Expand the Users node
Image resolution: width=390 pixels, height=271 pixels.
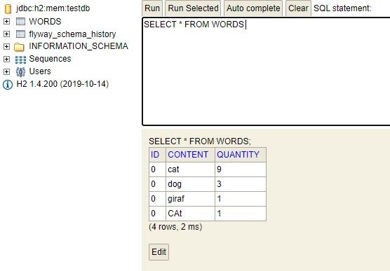7,72
